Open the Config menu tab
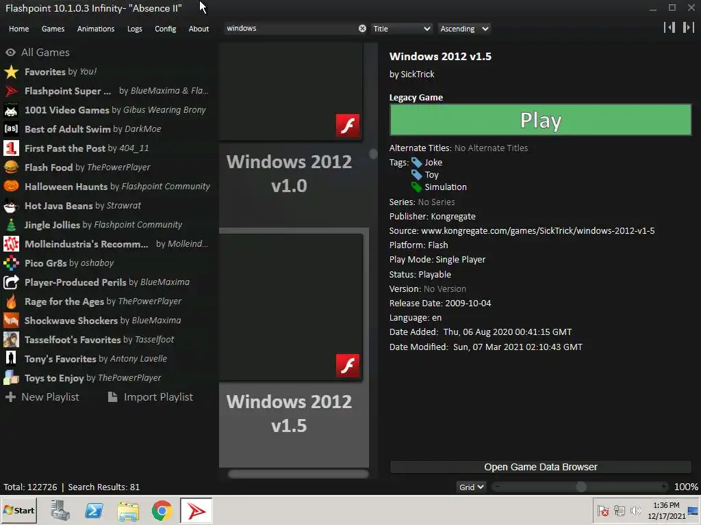The height and width of the screenshot is (525, 701). point(166,29)
